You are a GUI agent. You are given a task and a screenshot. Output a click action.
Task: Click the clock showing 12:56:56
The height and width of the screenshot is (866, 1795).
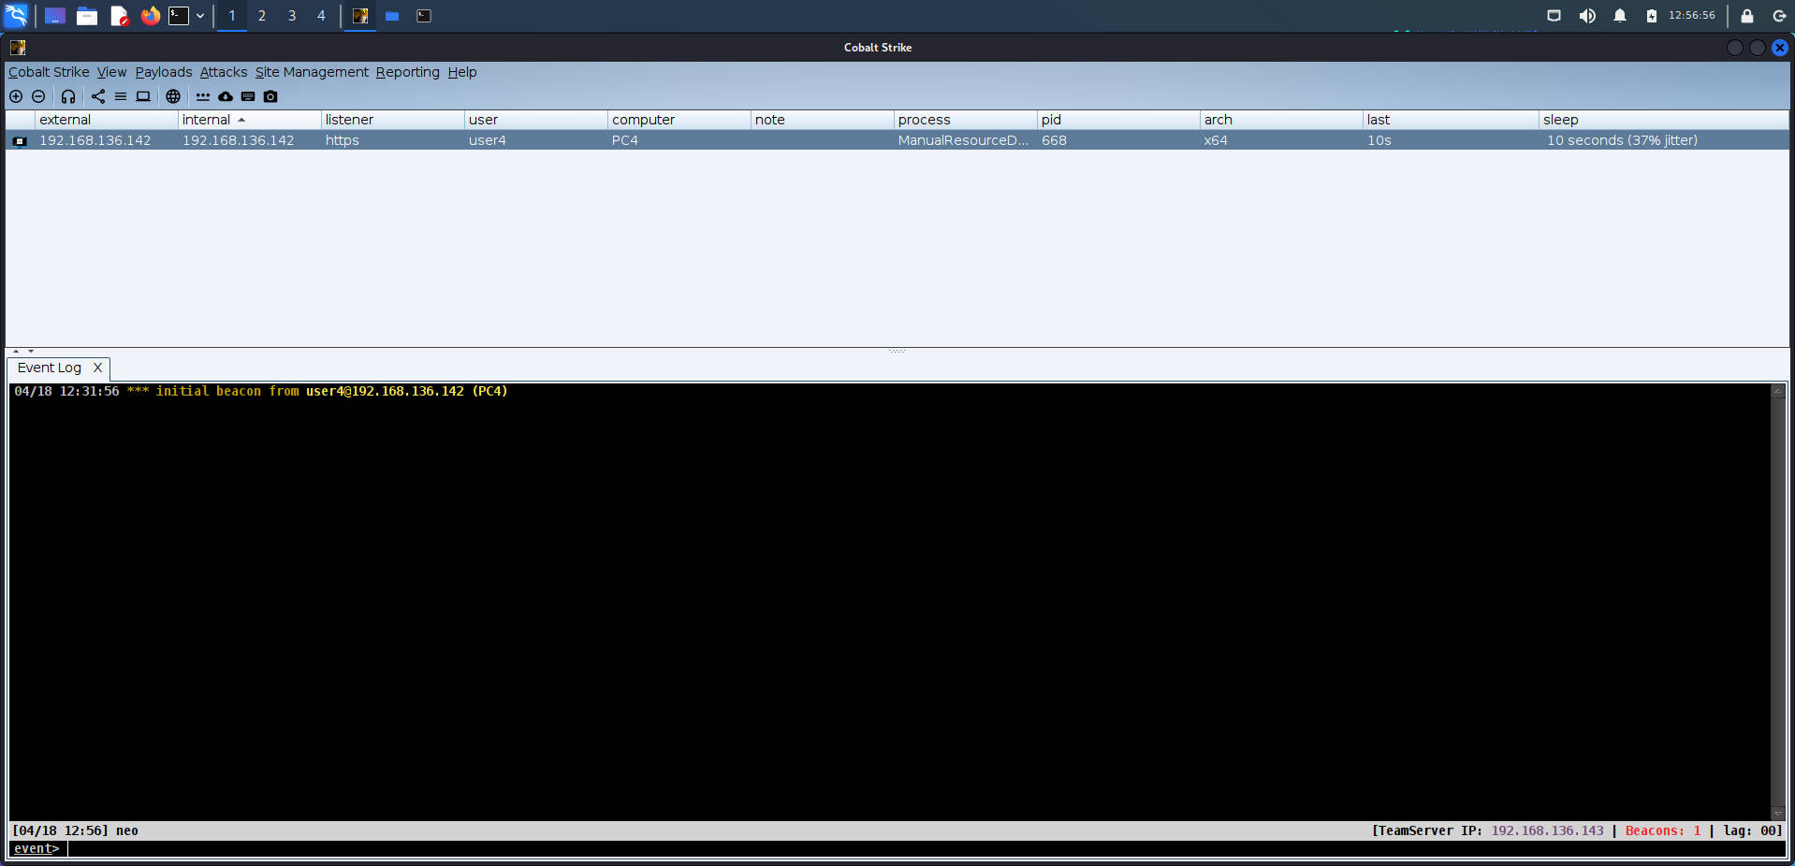(1692, 16)
